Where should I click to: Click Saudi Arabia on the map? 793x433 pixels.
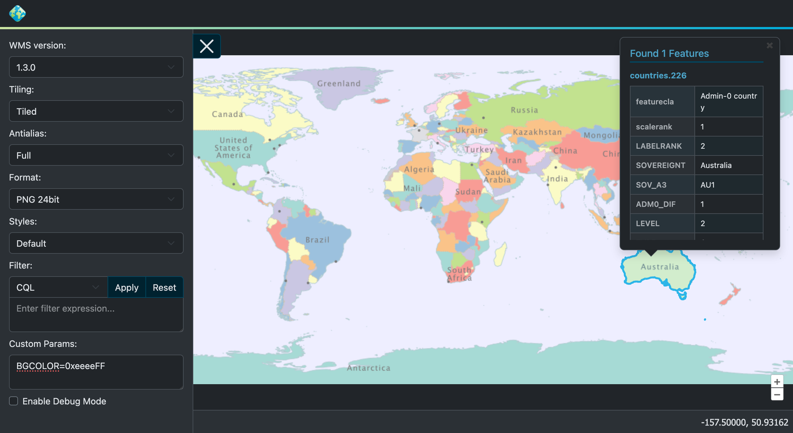(x=497, y=176)
